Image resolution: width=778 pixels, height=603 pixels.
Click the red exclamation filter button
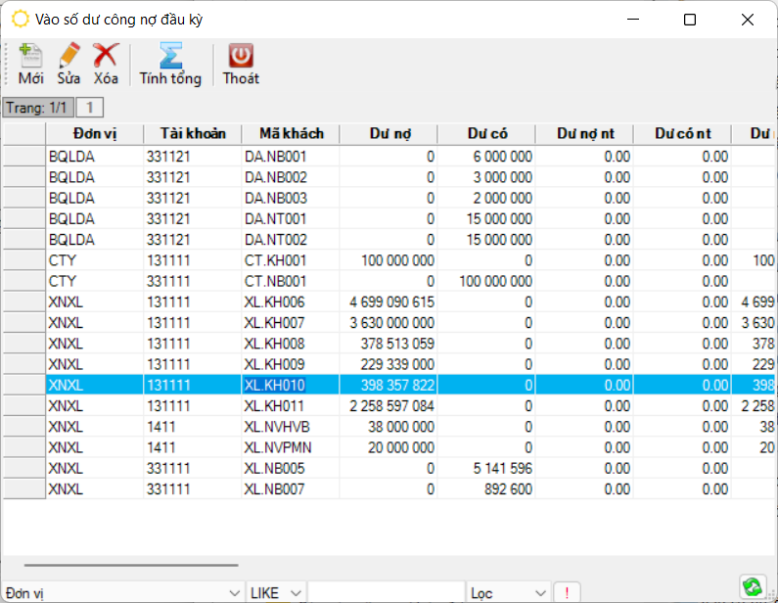click(567, 592)
